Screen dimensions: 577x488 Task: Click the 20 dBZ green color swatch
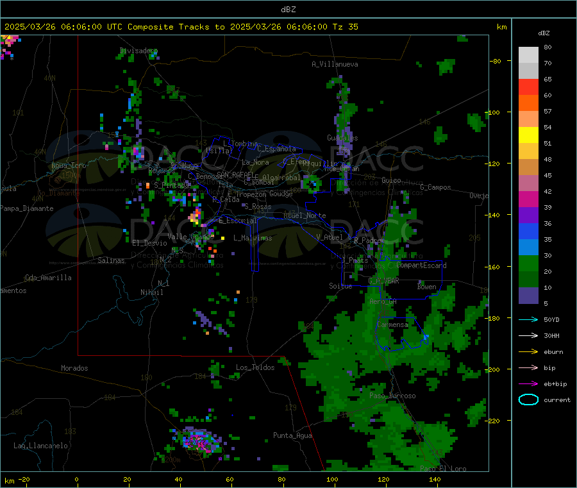click(528, 263)
